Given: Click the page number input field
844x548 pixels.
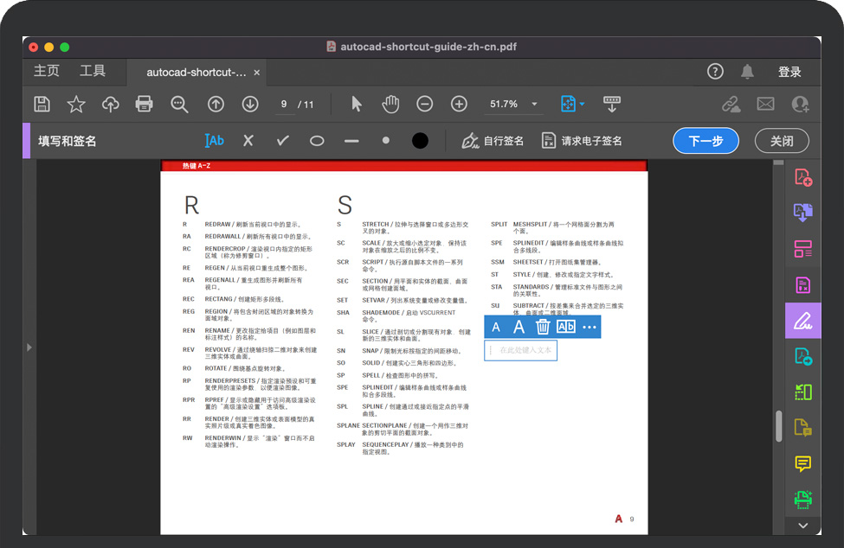Looking at the screenshot, I should coord(283,105).
